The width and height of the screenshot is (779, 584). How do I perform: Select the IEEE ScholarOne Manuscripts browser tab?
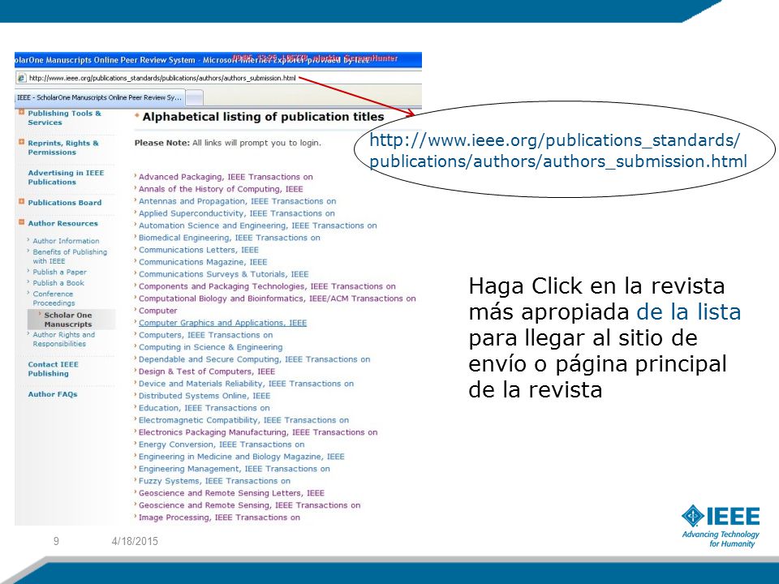[100, 97]
